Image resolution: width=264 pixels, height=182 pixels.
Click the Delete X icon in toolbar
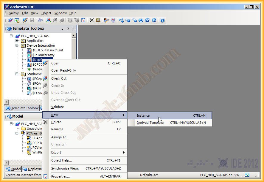[91, 20]
